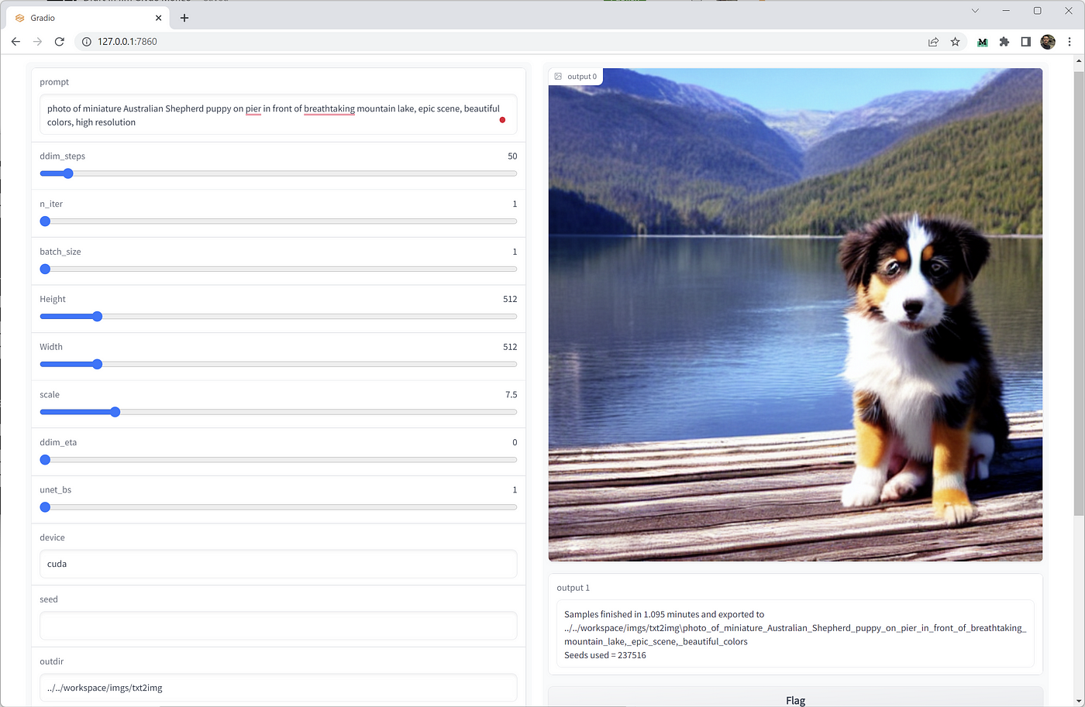Bookmark this page with star icon
The image size is (1085, 707).
[x=955, y=42]
